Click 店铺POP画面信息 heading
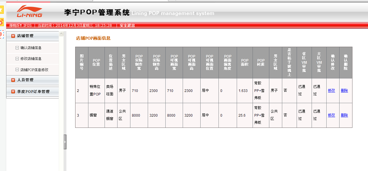Image resolution: width=368 pixels, height=171 pixels. (93, 38)
